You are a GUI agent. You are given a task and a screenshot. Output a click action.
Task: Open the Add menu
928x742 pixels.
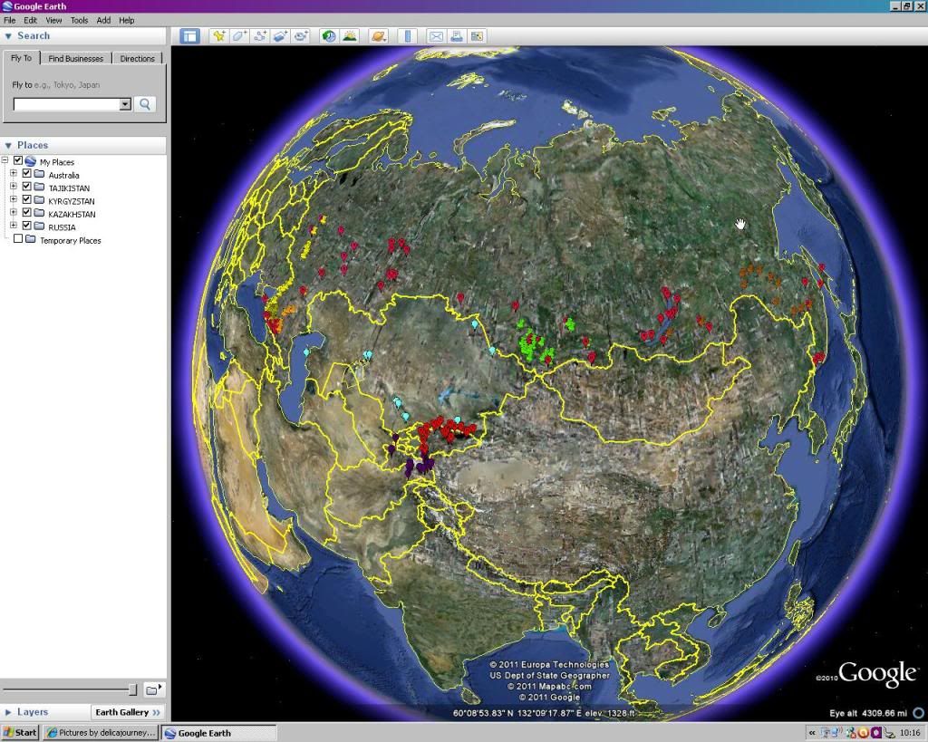click(103, 20)
